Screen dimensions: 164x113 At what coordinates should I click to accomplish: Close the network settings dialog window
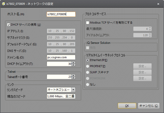[158, 4]
